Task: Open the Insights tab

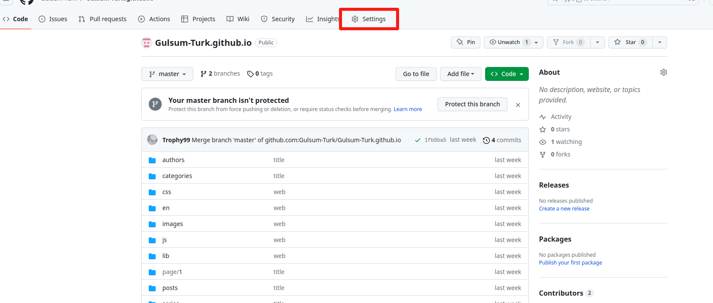Action: [x=323, y=19]
